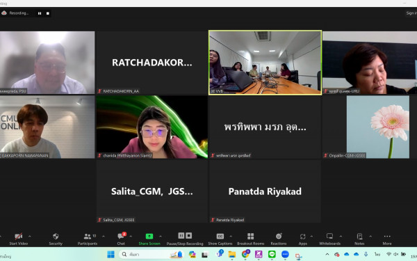
Task: Select chanida Phitthayanon SiamU video tile
Action: click(x=152, y=127)
